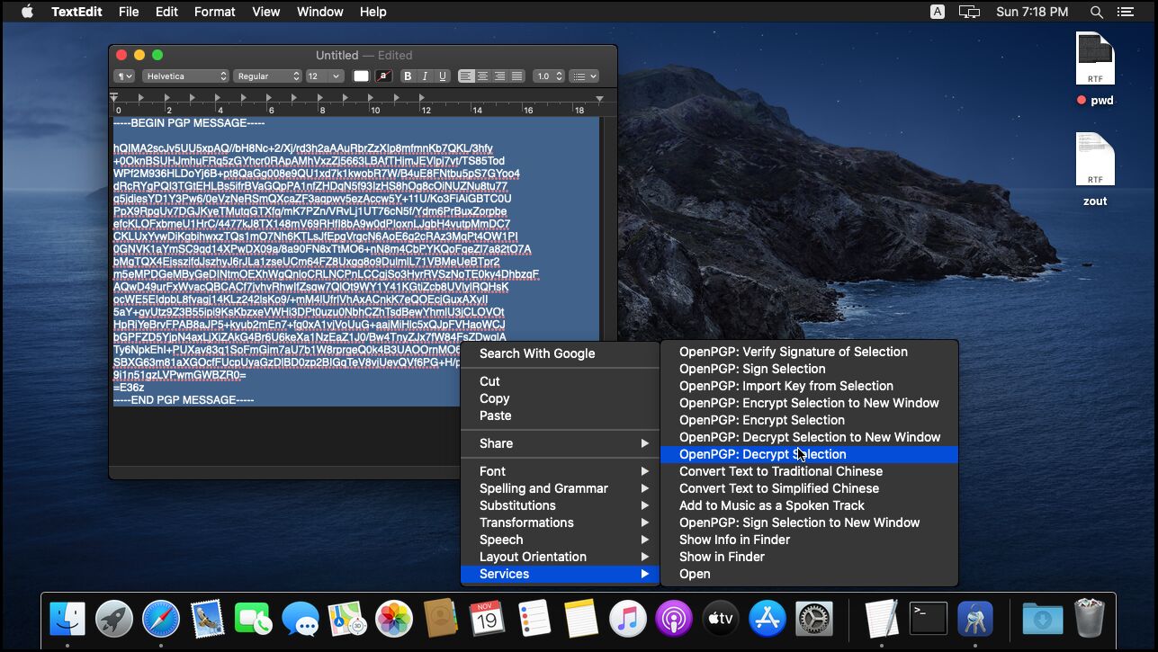Open App Store from the dock

click(768, 619)
